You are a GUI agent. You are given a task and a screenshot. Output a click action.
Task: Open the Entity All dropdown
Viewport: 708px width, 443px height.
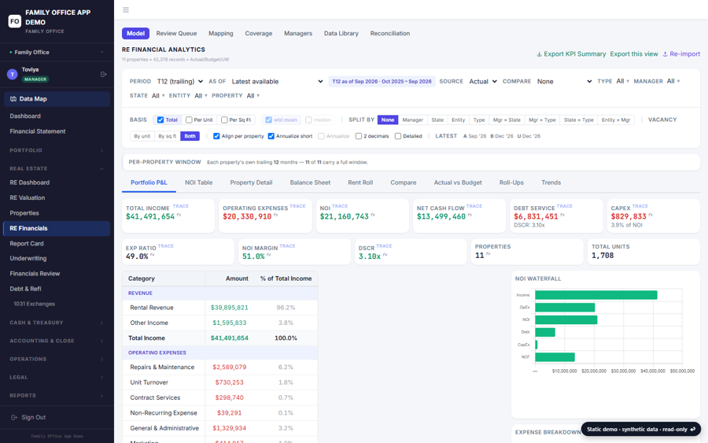(x=201, y=96)
